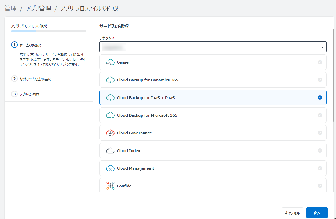Click アプリ プロファイルの作成 breadcrumb
Viewport: 336px width, 219px height.
click(x=90, y=8)
